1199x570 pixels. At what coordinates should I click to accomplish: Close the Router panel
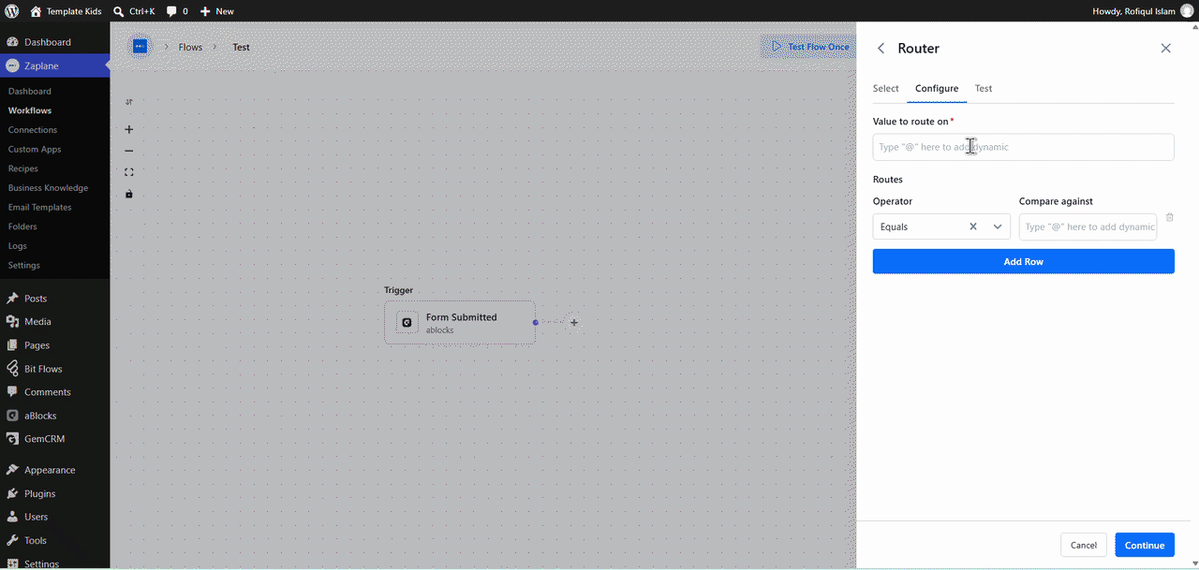pos(1165,48)
